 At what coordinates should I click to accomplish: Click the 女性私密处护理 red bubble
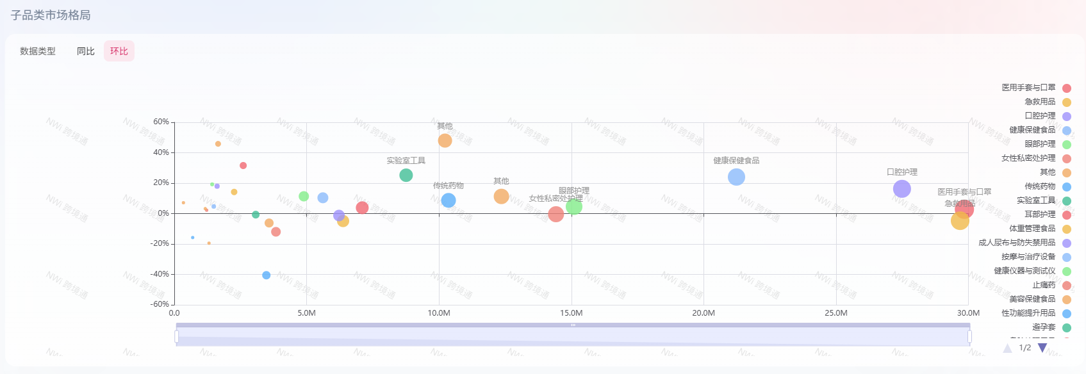pyautogui.click(x=555, y=215)
